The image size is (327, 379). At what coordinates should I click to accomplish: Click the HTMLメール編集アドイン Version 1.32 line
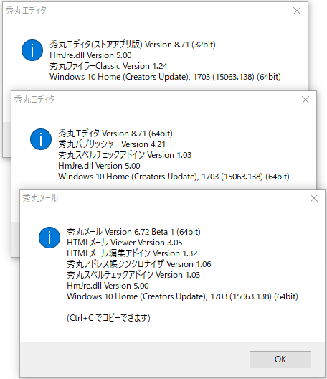pos(132,253)
